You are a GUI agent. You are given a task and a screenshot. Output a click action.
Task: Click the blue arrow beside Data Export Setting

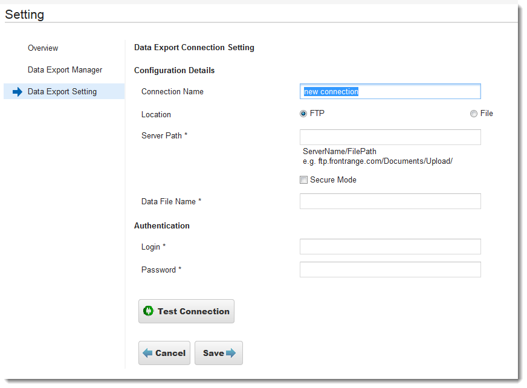tap(17, 91)
